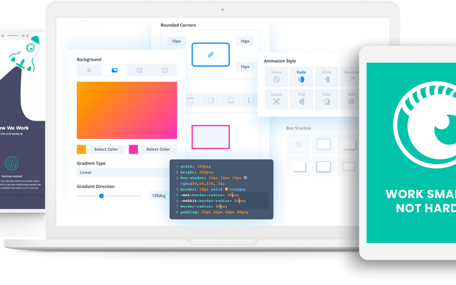Image resolution: width=456 pixels, height=285 pixels.
Task: Click the 'rgba(50,60,230,.5);' code text
Action: pyautogui.click(x=202, y=184)
